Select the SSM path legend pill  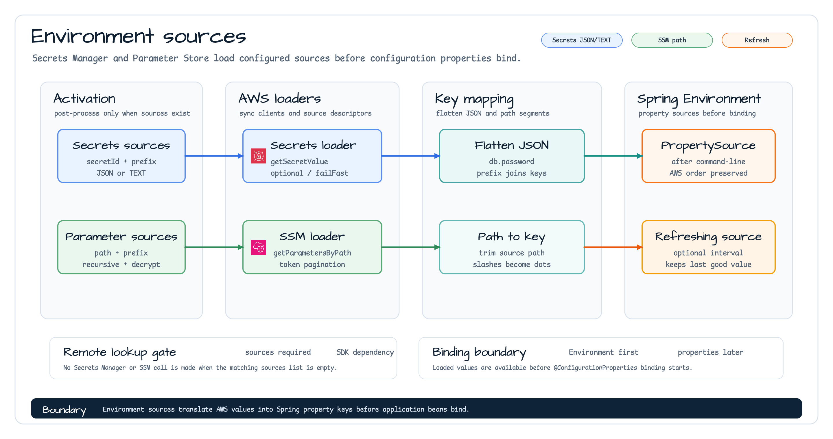point(672,40)
